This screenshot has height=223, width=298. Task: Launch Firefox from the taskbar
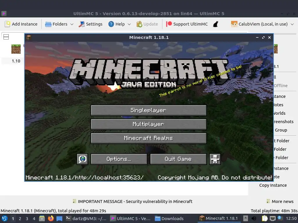click(51, 218)
